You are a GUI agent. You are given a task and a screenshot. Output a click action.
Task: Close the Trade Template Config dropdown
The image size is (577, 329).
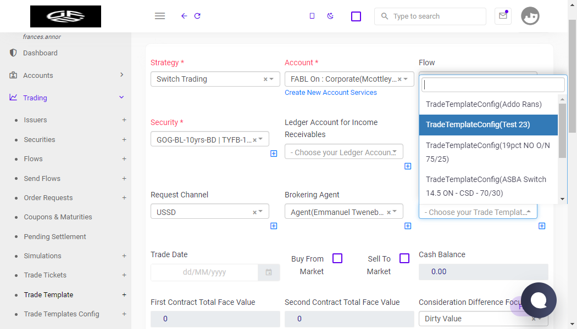click(478, 212)
